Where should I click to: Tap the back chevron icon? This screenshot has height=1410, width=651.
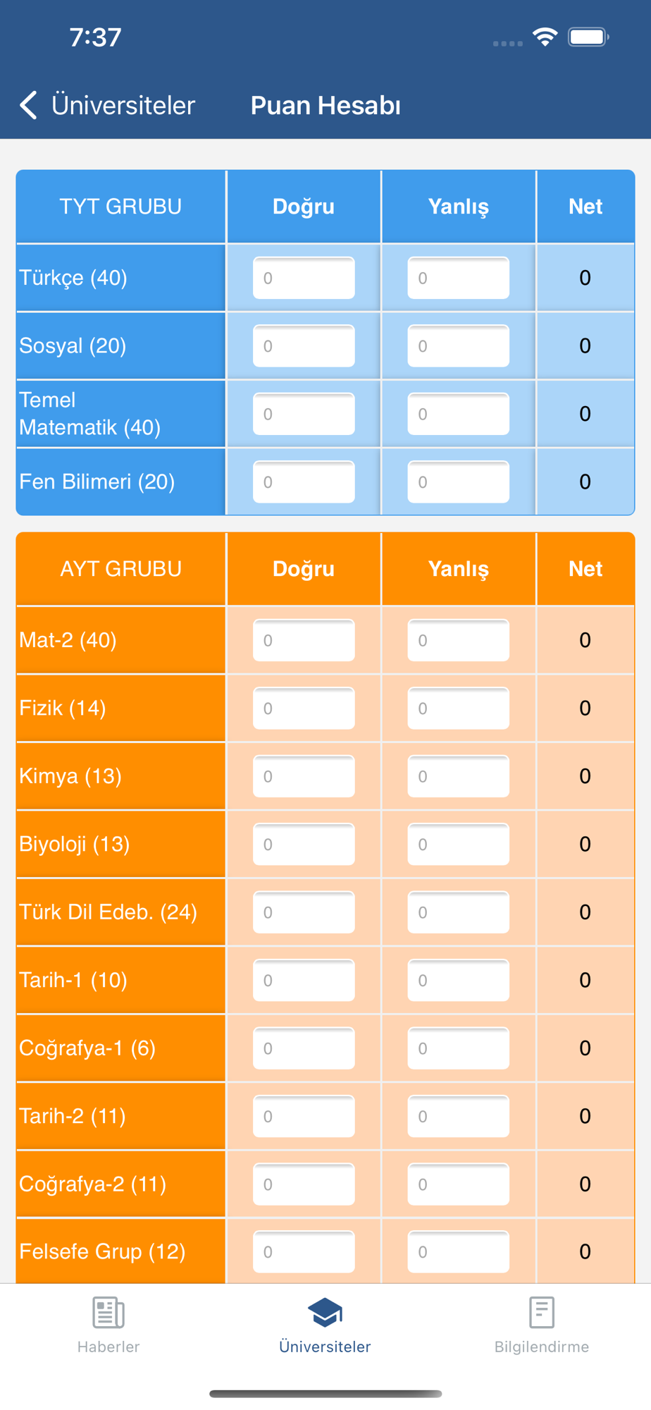tap(28, 106)
